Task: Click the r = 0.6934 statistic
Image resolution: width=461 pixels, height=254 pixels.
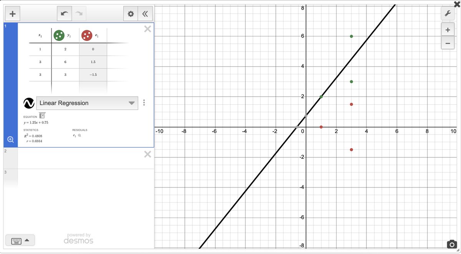Action: [x=34, y=141]
